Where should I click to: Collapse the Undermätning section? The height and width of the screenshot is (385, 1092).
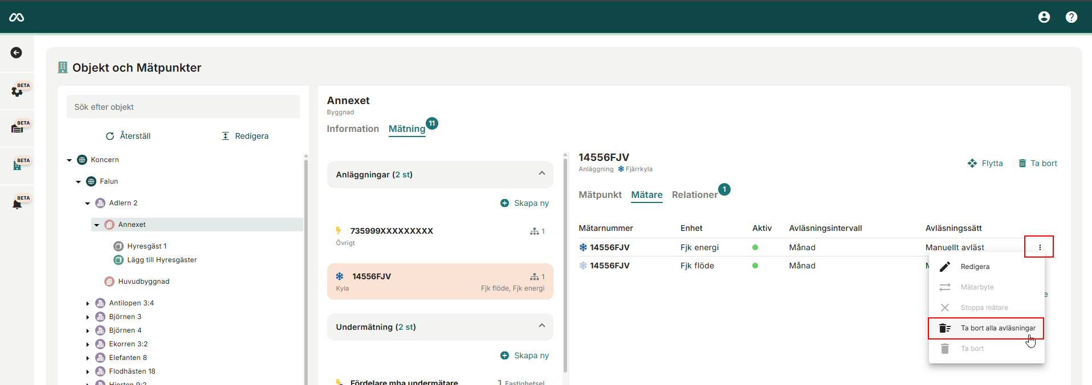[541, 326]
